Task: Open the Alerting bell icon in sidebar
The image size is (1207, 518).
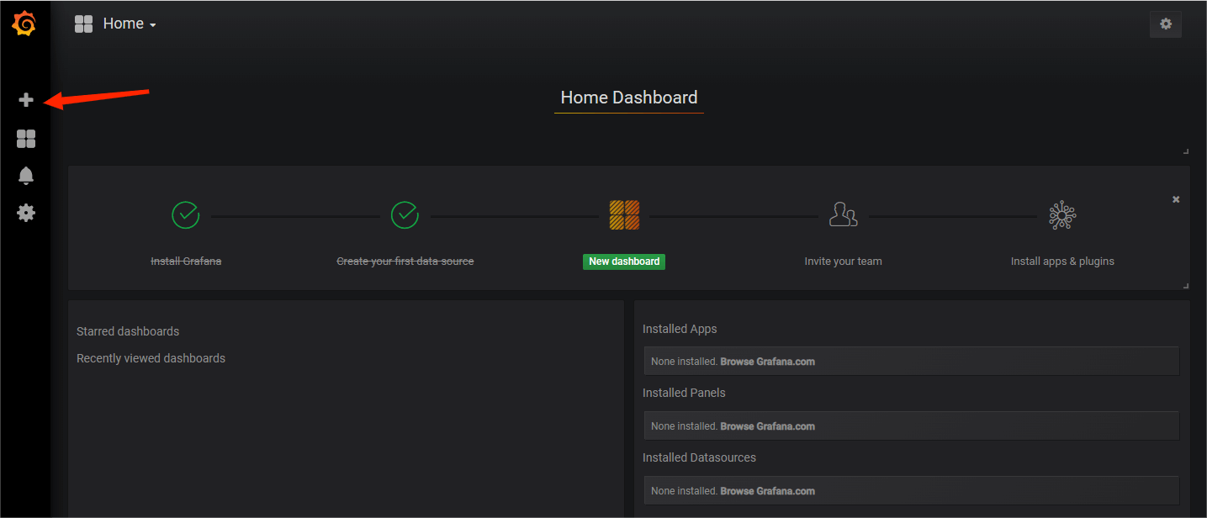Action: pos(26,176)
